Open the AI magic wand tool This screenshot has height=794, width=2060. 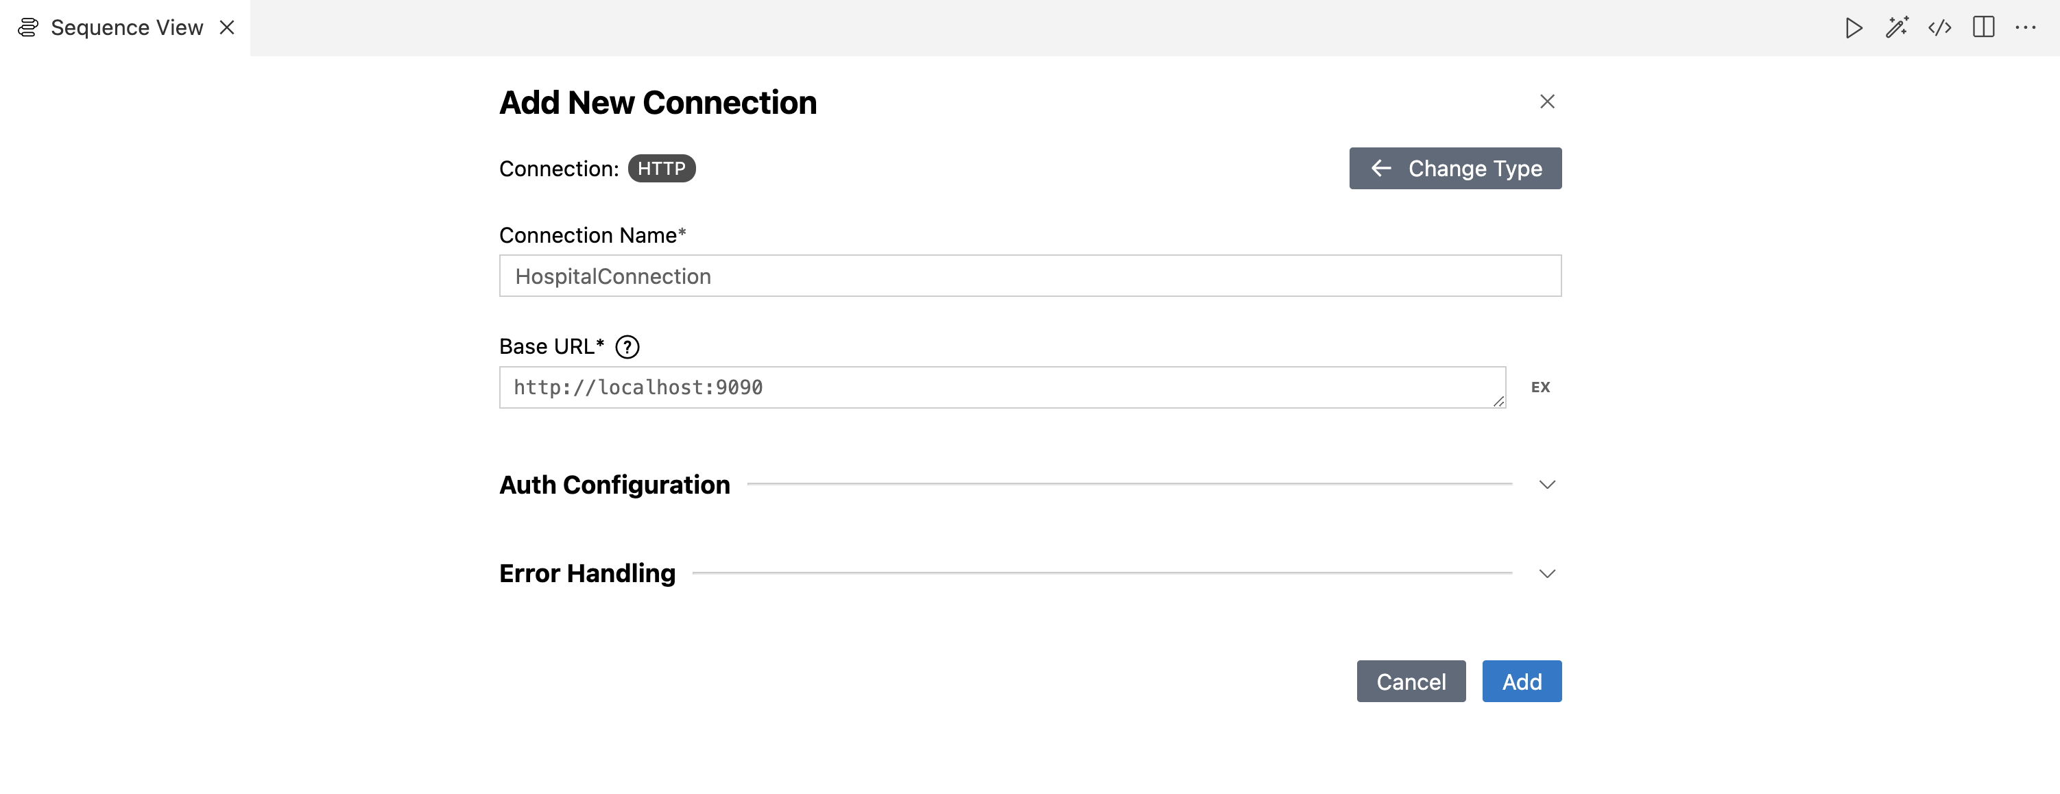(1897, 28)
